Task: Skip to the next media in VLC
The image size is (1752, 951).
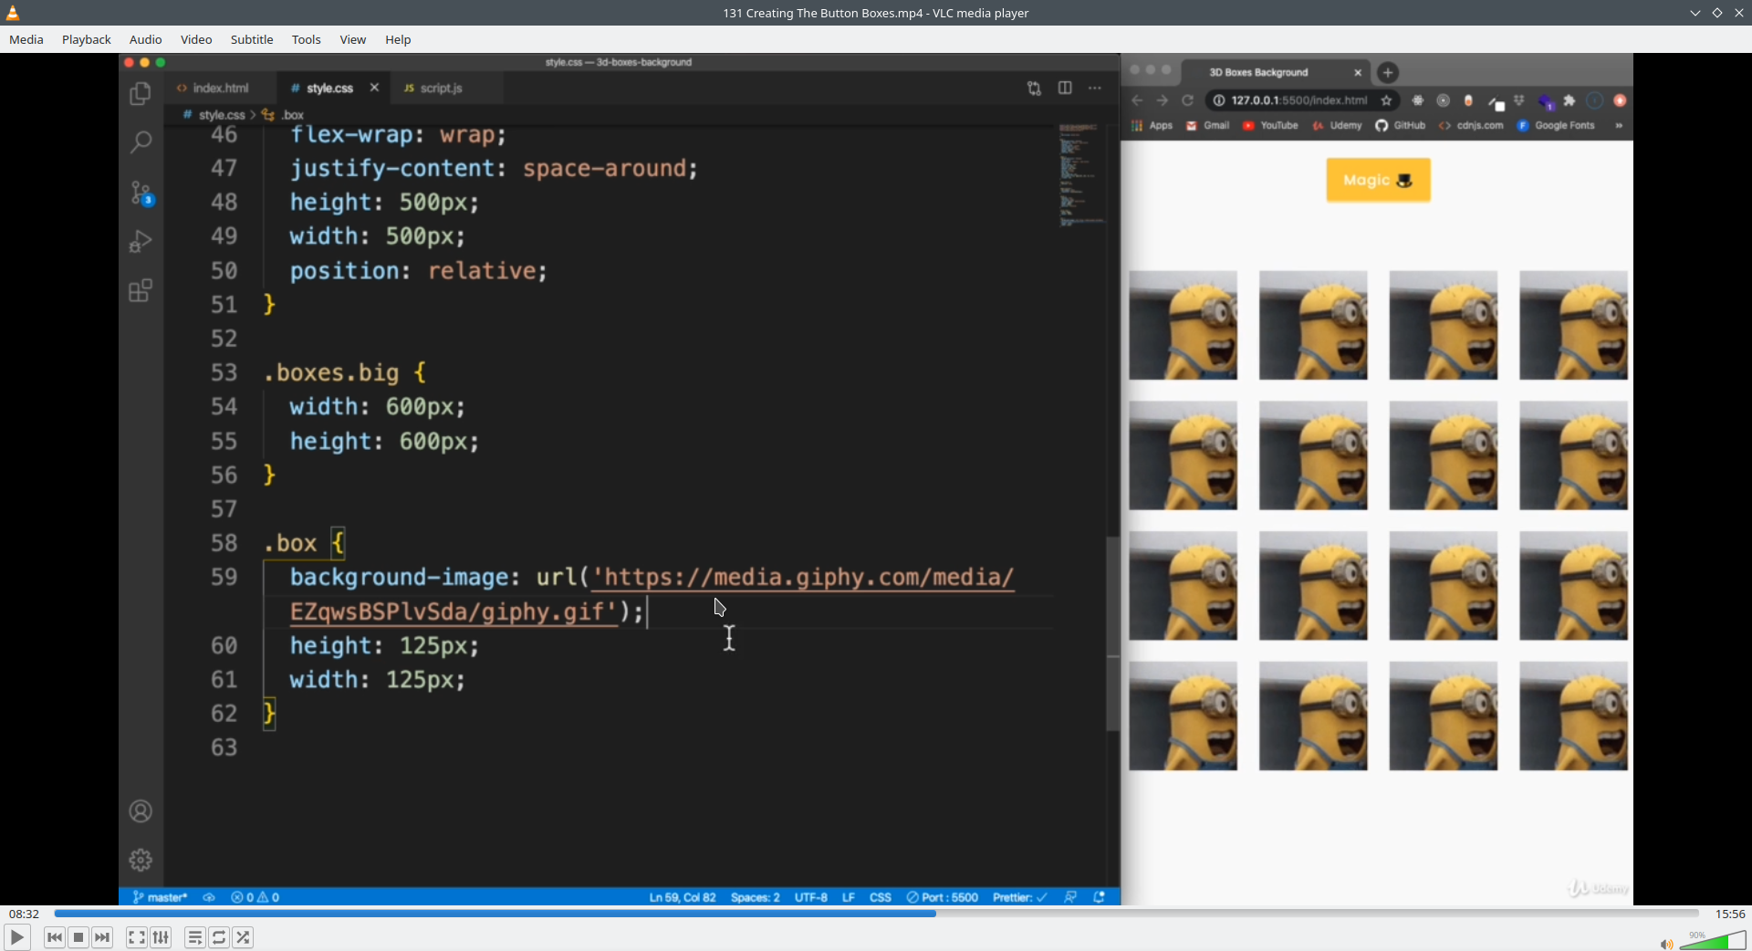Action: (102, 937)
